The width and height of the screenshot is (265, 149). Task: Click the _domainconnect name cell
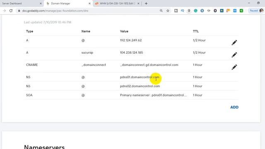(x=94, y=65)
